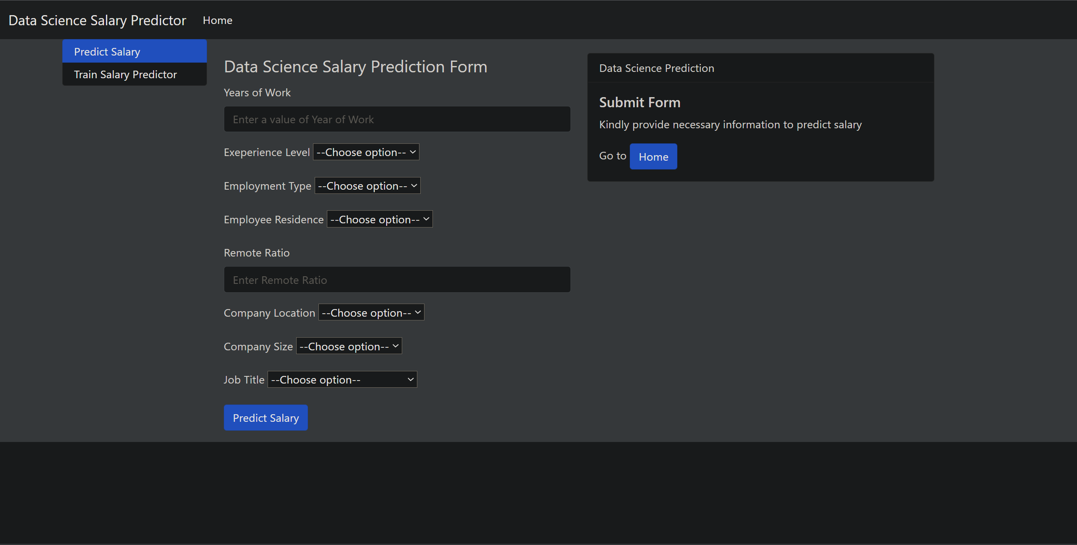Click the Home button in the prediction panel
The image size is (1077, 545).
click(x=653, y=156)
